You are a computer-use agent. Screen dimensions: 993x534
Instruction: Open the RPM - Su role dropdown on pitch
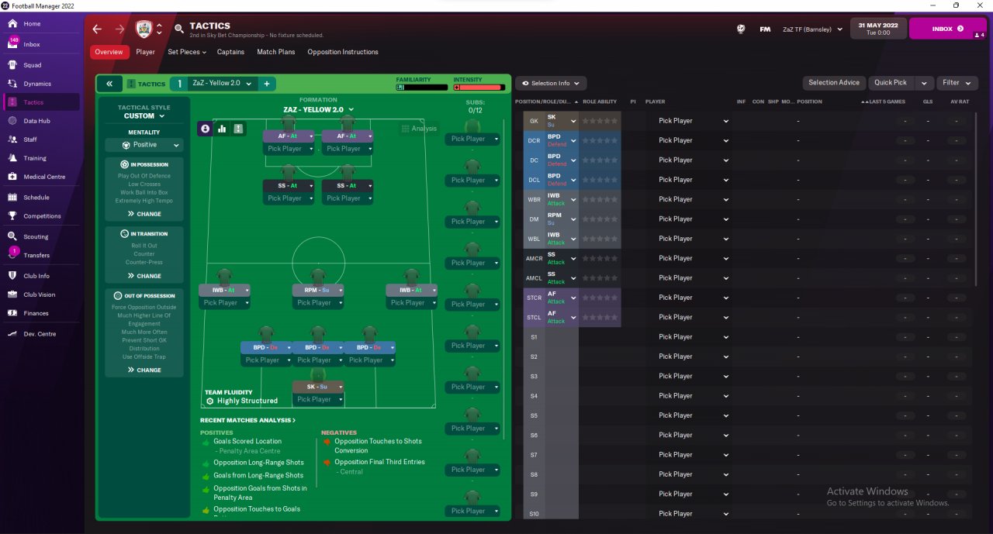317,290
